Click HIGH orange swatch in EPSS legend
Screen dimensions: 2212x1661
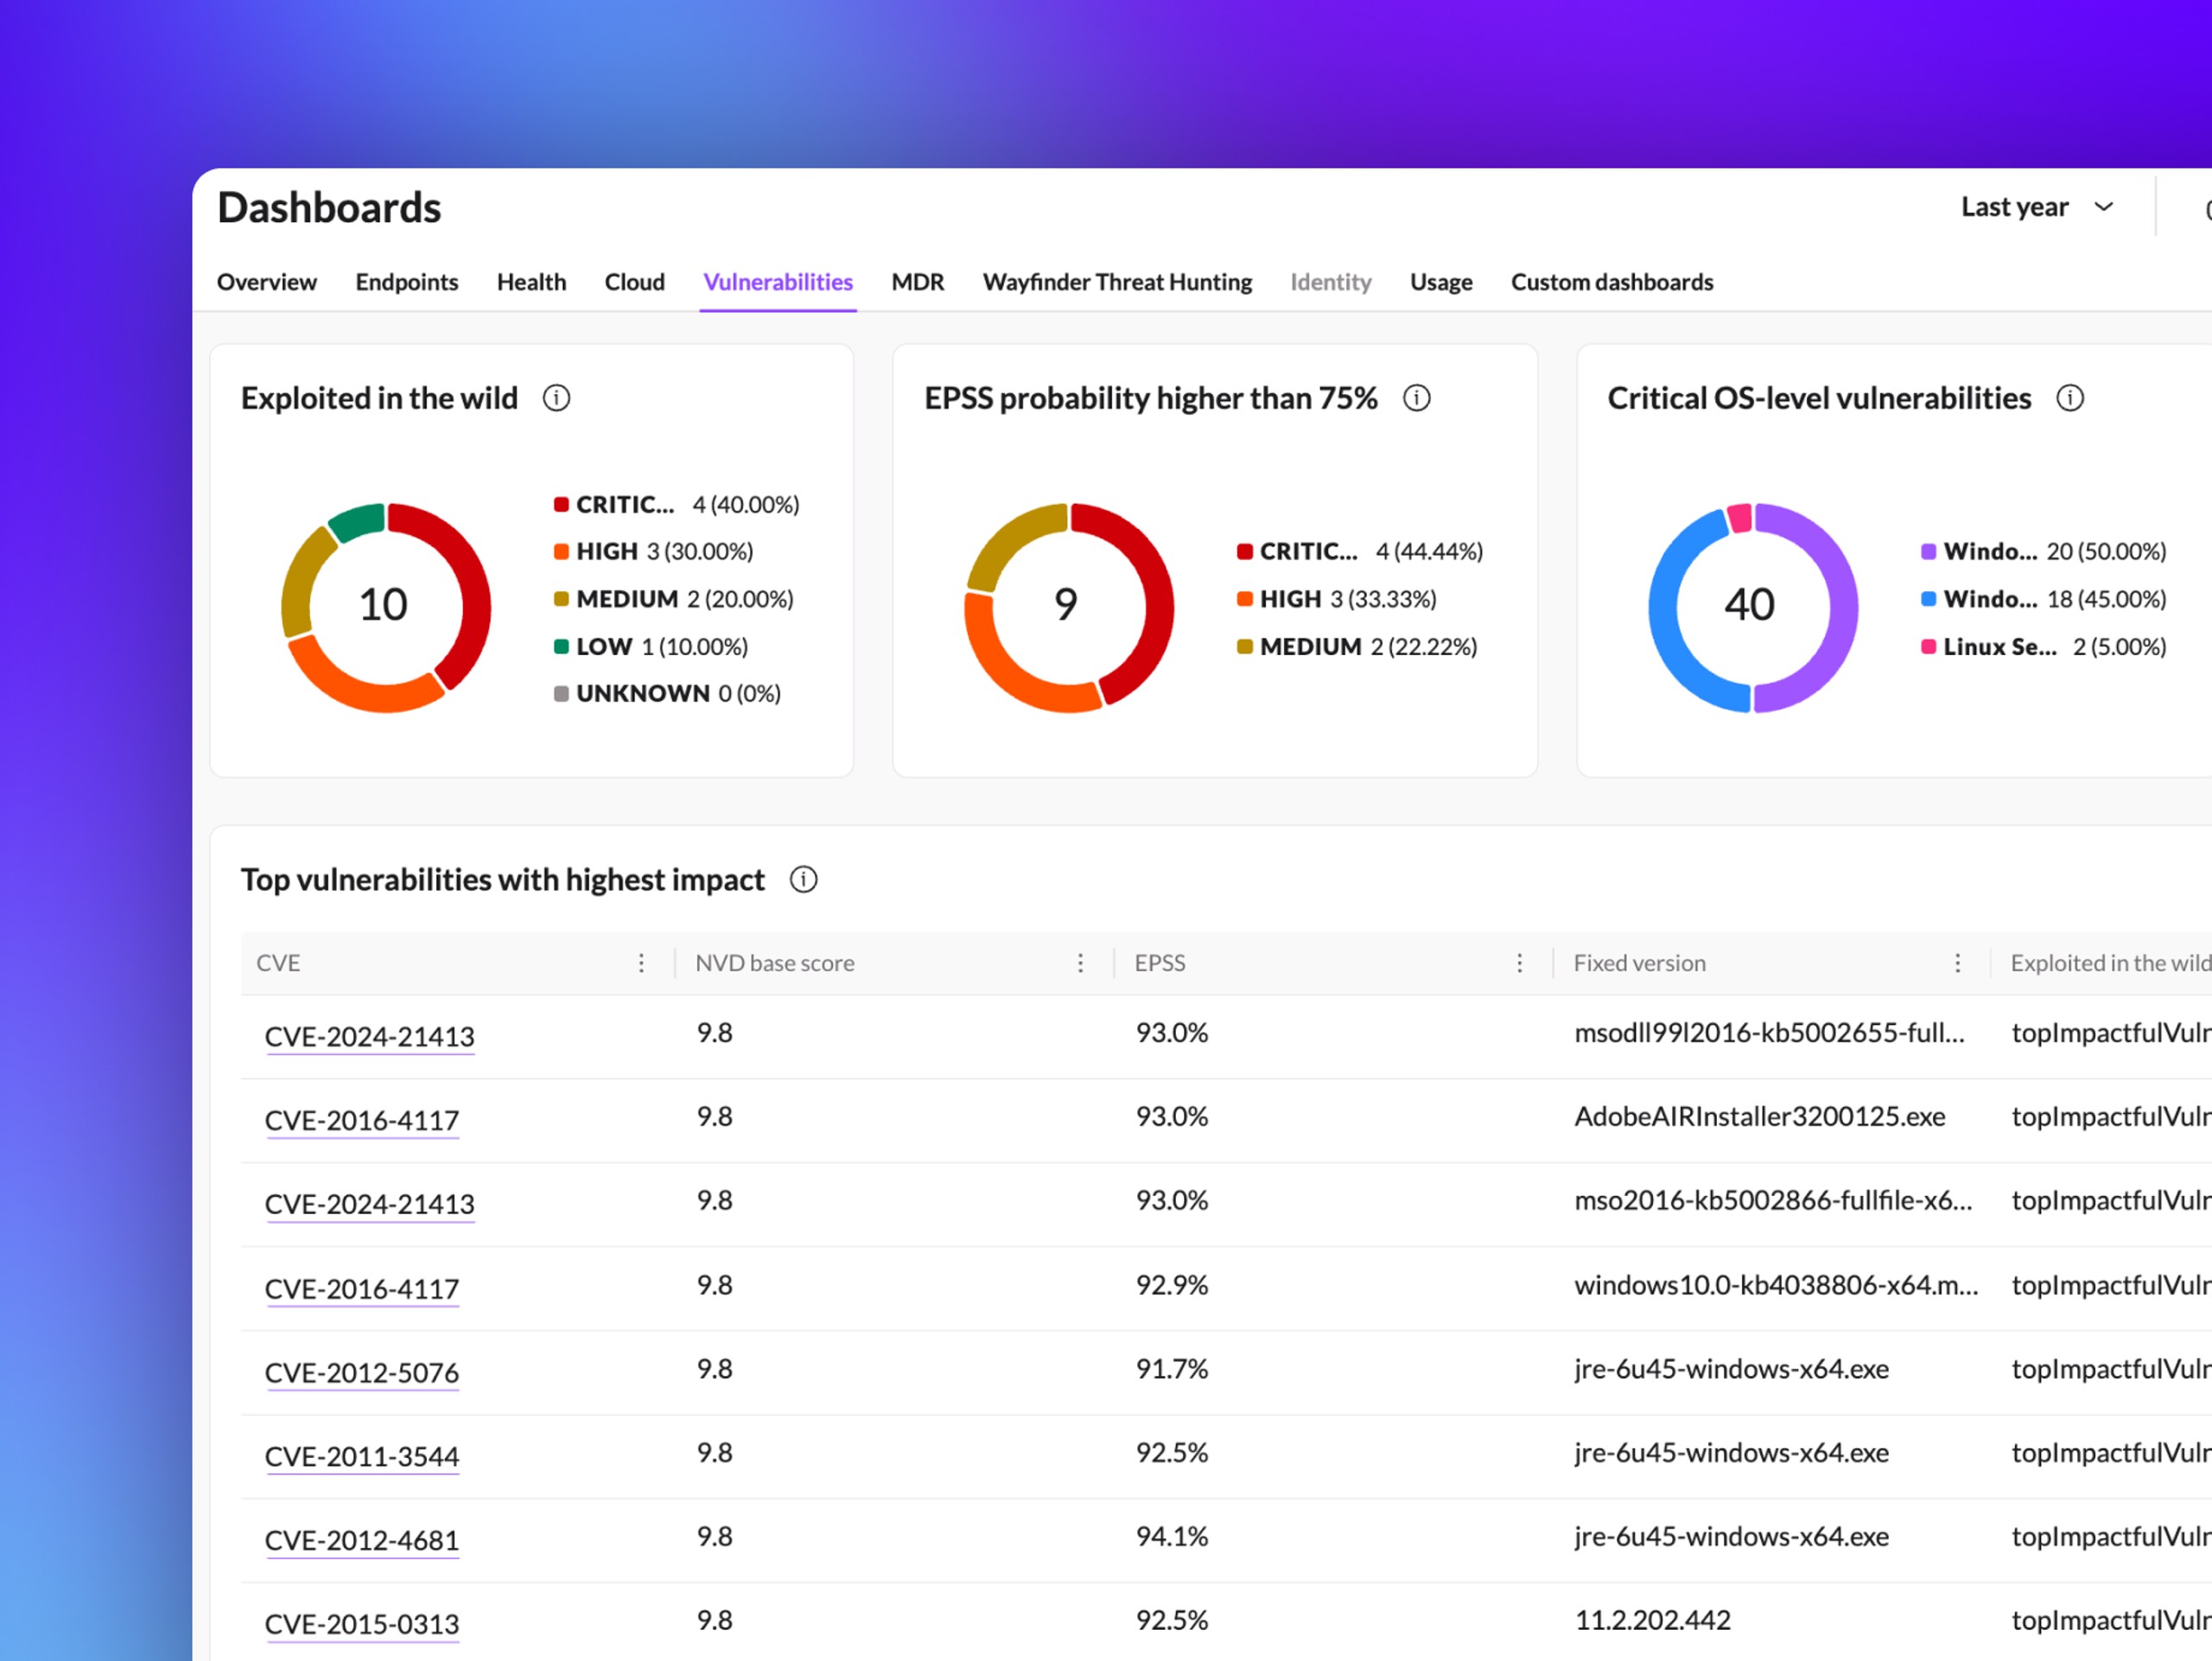pyautogui.click(x=1245, y=599)
